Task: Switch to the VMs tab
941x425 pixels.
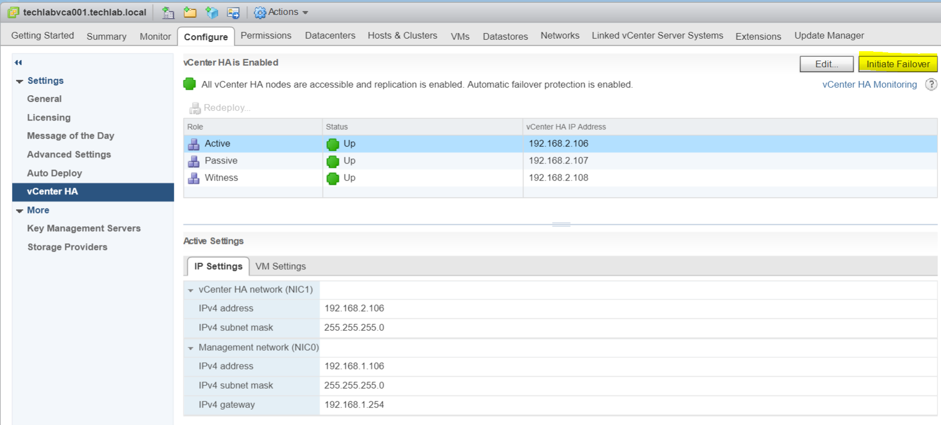Action: click(460, 36)
